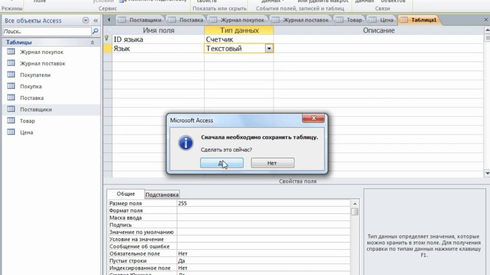The height and width of the screenshot is (275, 490).
Task: Click the Сообщение об ошибке property row
Action: tap(229, 246)
